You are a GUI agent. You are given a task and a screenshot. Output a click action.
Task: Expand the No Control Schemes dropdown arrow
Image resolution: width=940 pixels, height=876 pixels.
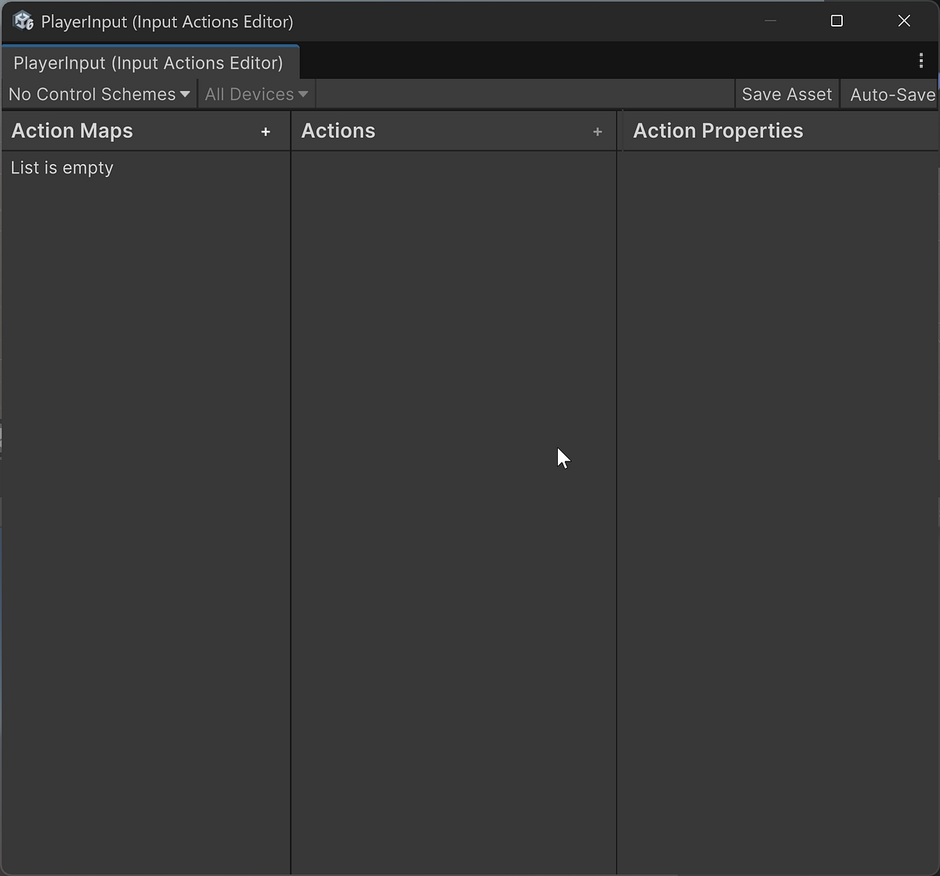click(186, 94)
